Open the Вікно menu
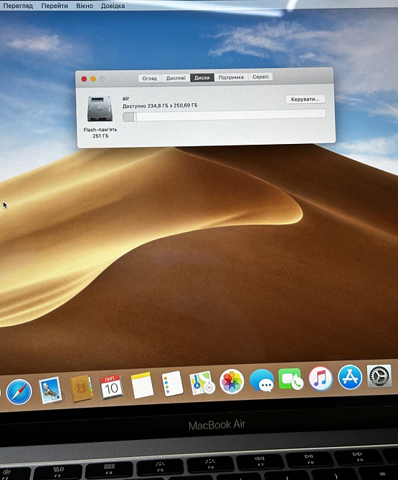The height and width of the screenshot is (480, 398). pos(85,6)
